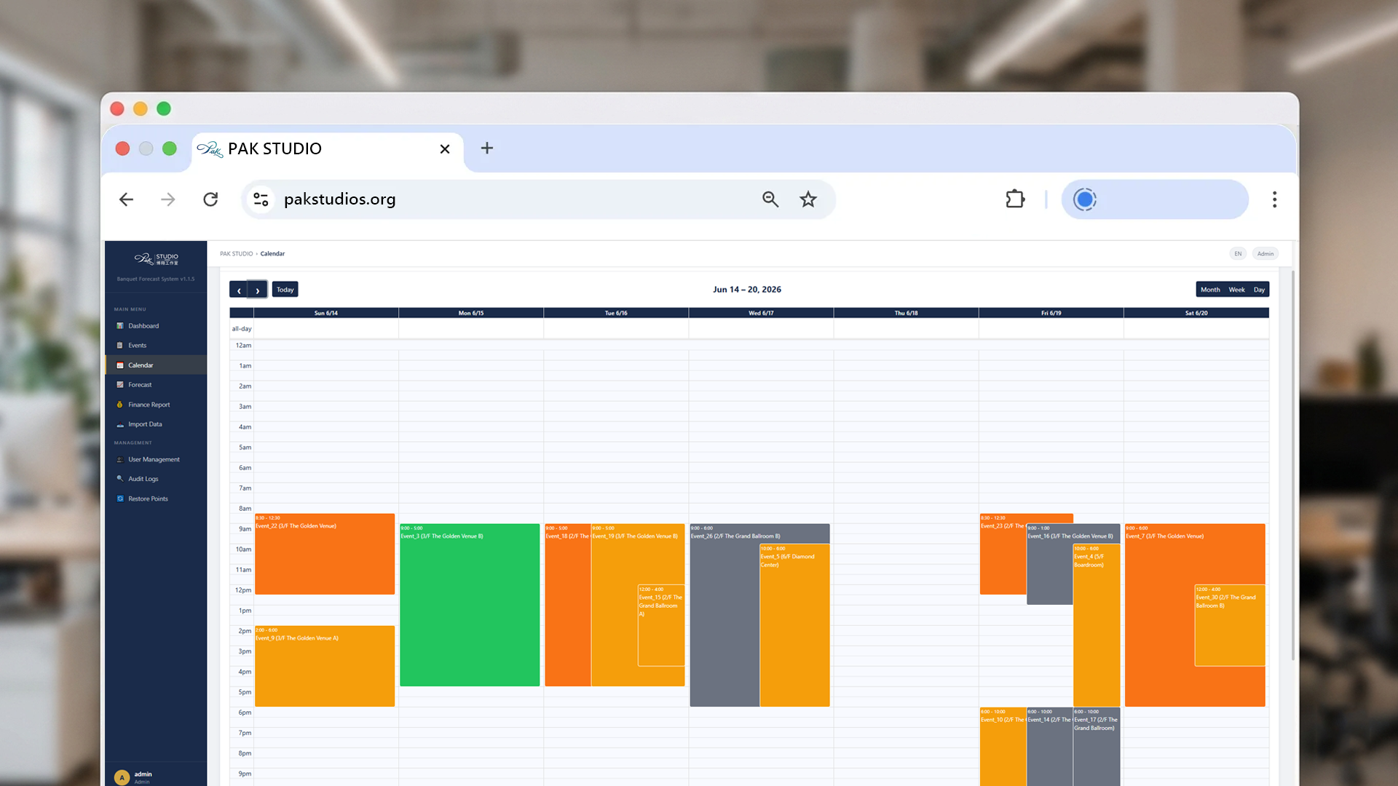1398x786 pixels.
Task: Click the PAK STUDIO breadcrumb link
Action: point(237,254)
